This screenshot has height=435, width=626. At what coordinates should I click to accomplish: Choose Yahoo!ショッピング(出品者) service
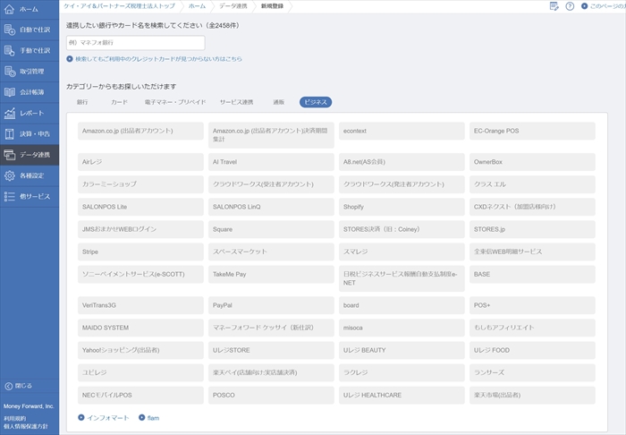140,350
